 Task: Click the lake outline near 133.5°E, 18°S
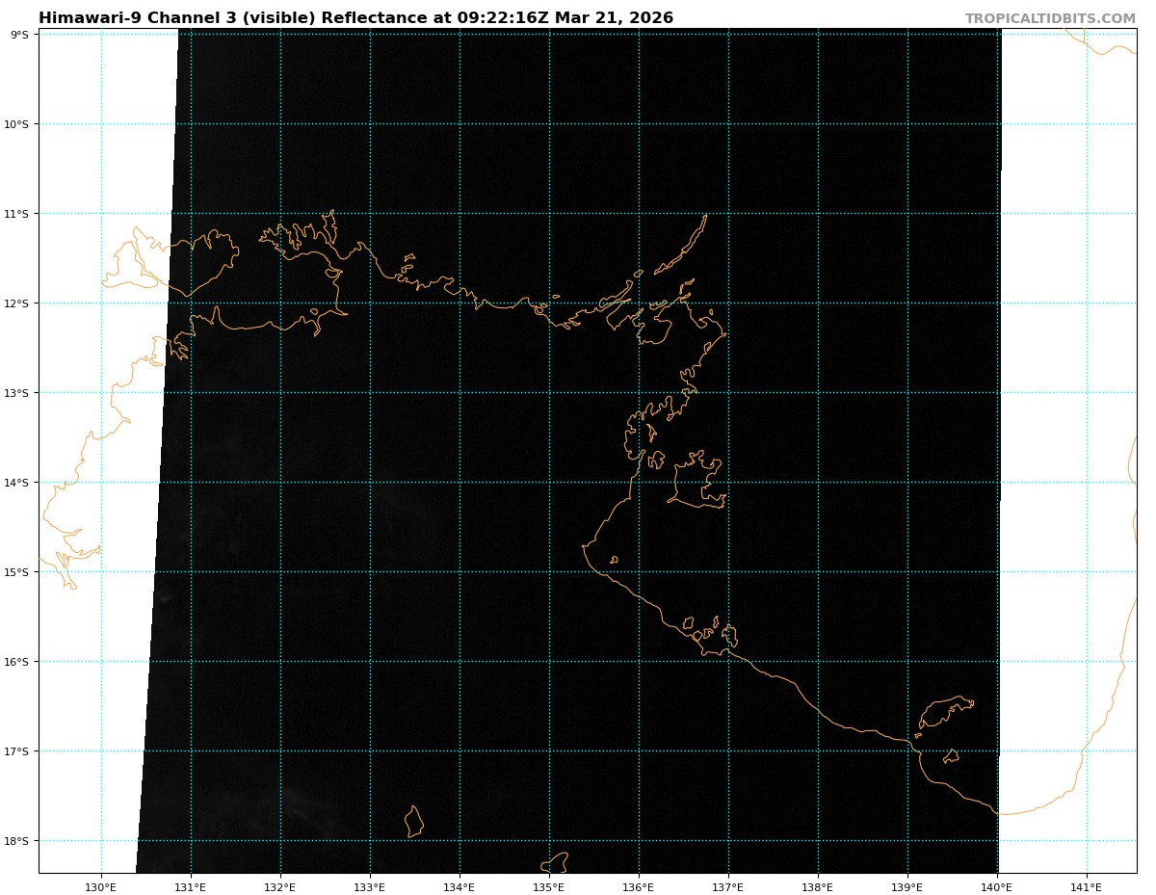[414, 822]
